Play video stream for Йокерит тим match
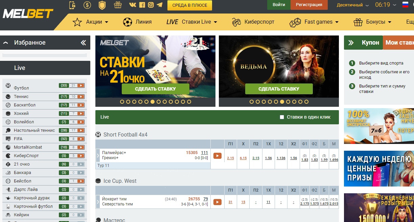Viewport: 414px width, 222px height. click(217, 202)
